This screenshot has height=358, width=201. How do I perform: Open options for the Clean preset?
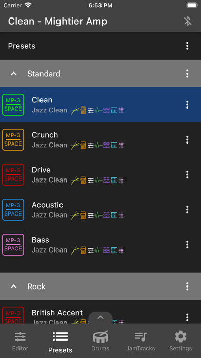coord(187,104)
